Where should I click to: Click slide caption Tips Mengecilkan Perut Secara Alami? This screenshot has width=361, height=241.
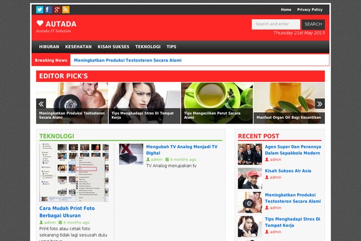[212, 115]
